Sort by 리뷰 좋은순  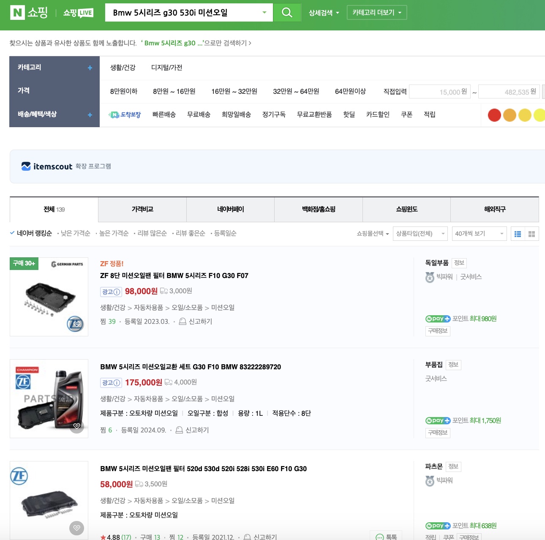190,233
